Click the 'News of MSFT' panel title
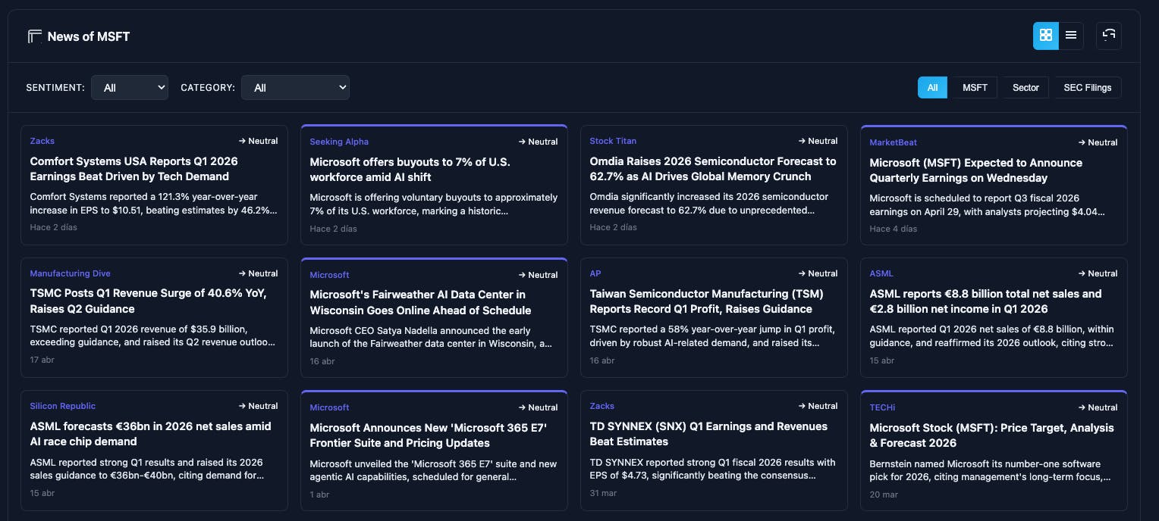Screen dimensions: 1159x521 click(x=89, y=36)
